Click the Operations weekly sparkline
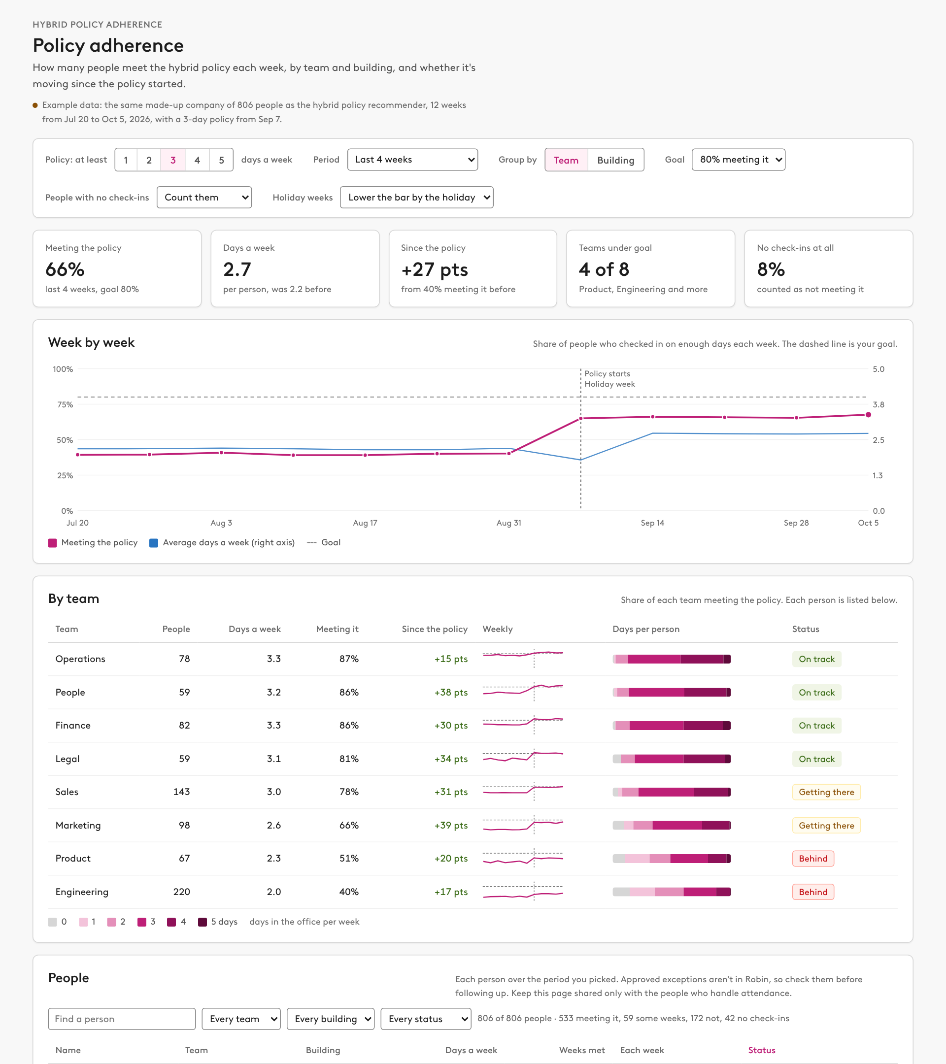This screenshot has width=946, height=1064. [x=523, y=659]
